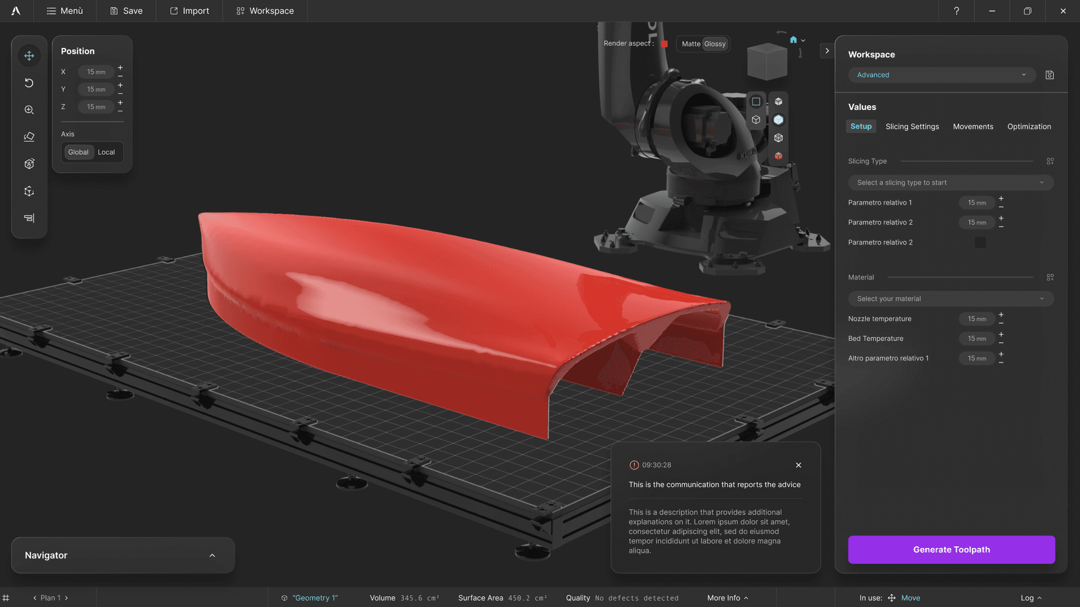Click the Import button
This screenshot has width=1080, height=607.
pos(189,11)
